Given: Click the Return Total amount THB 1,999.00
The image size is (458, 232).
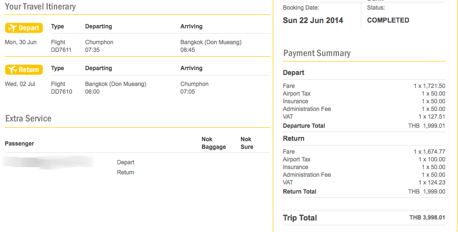Looking at the screenshot, I should coord(427,192).
